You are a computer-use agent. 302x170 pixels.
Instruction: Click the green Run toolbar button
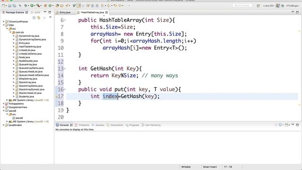[32, 6]
